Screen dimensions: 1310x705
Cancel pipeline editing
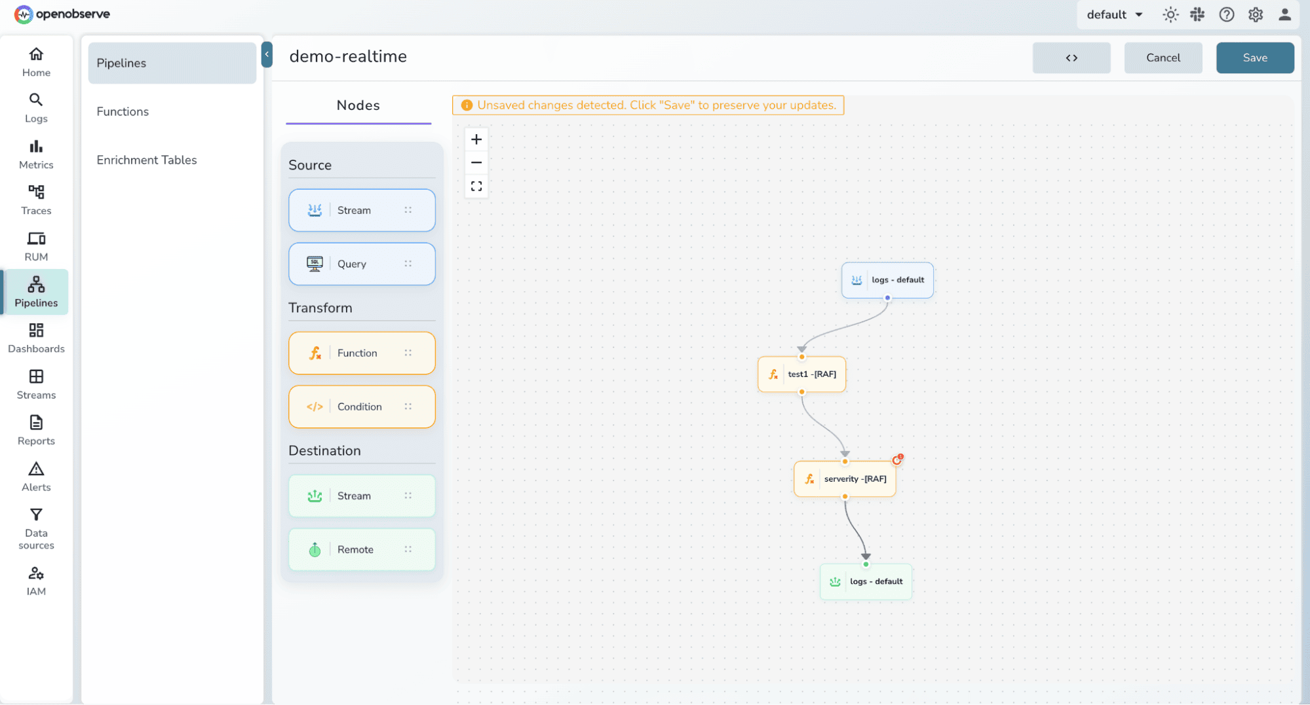coord(1163,58)
